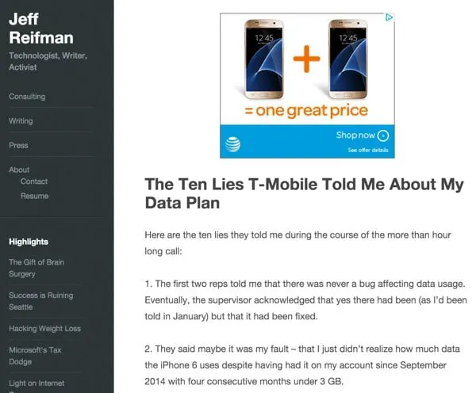This screenshot has width=476, height=393.
Task: Navigate to the About page
Action: coord(19,170)
